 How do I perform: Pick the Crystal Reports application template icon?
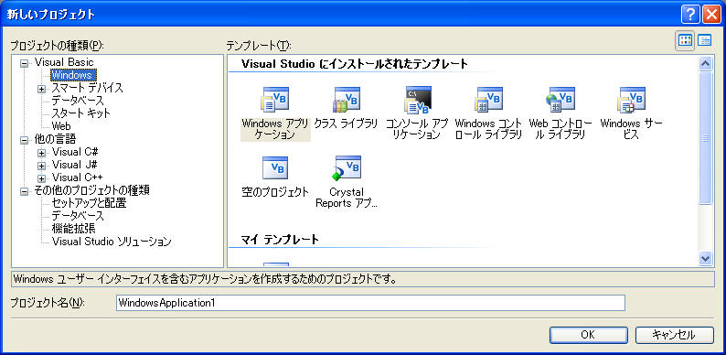click(347, 168)
